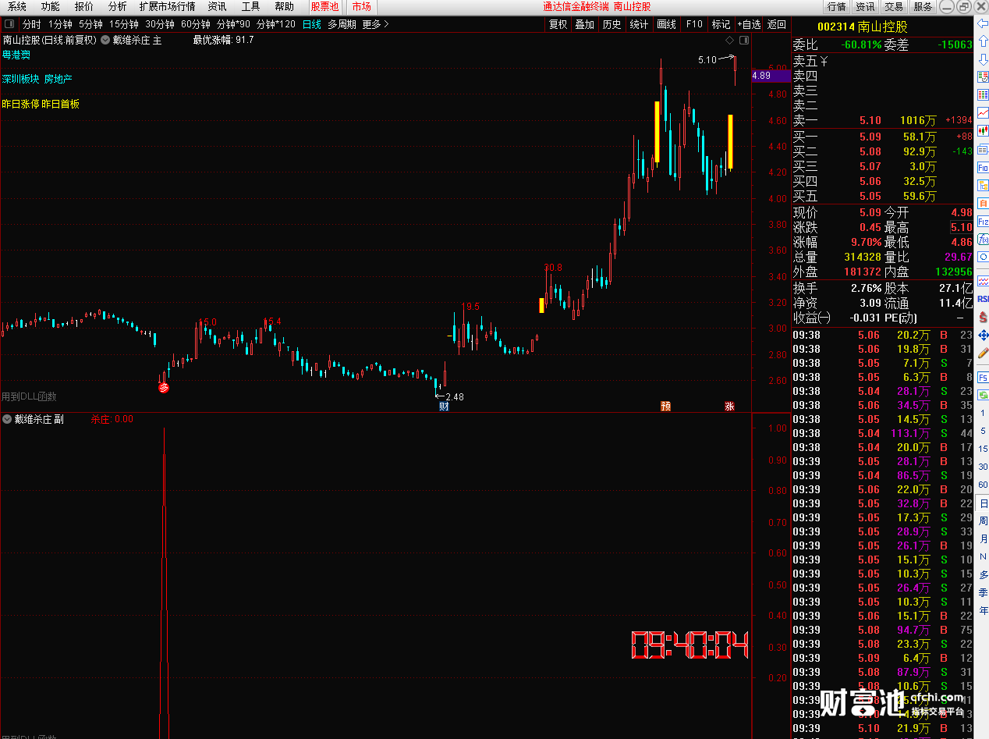989x739 pixels.
Task: Switch to the 30分钟 period tab
Action: coord(160,24)
